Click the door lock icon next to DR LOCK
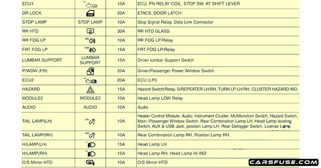 click(x=90, y=13)
